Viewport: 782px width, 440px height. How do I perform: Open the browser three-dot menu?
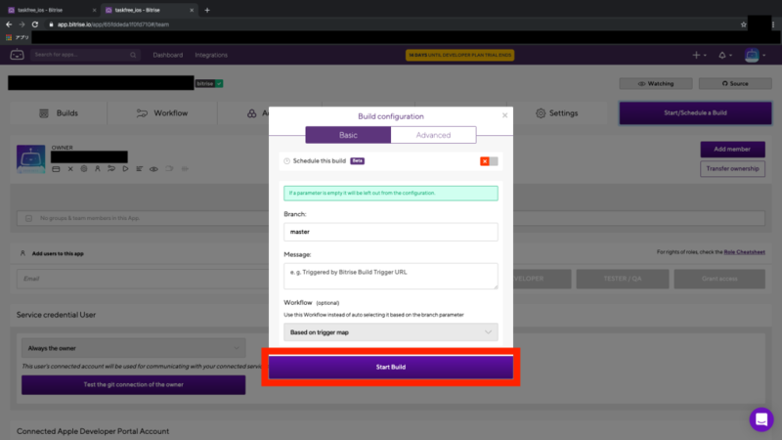pyautogui.click(x=773, y=23)
